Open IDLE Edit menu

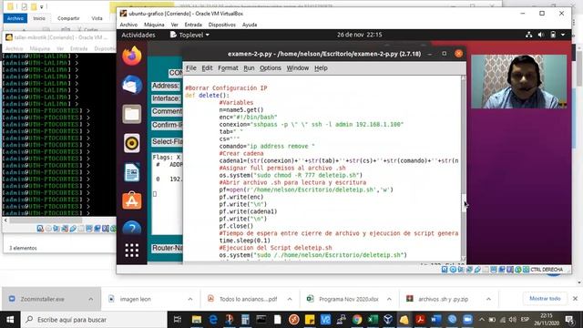[x=207, y=68]
